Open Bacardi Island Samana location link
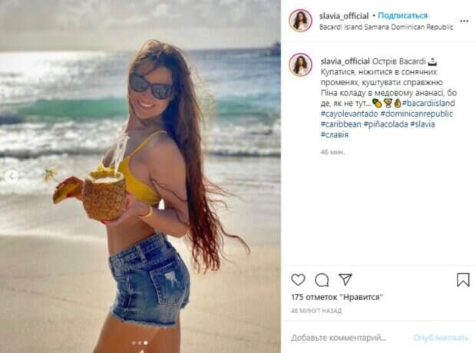Viewport: 476px width, 353px height. click(x=386, y=27)
